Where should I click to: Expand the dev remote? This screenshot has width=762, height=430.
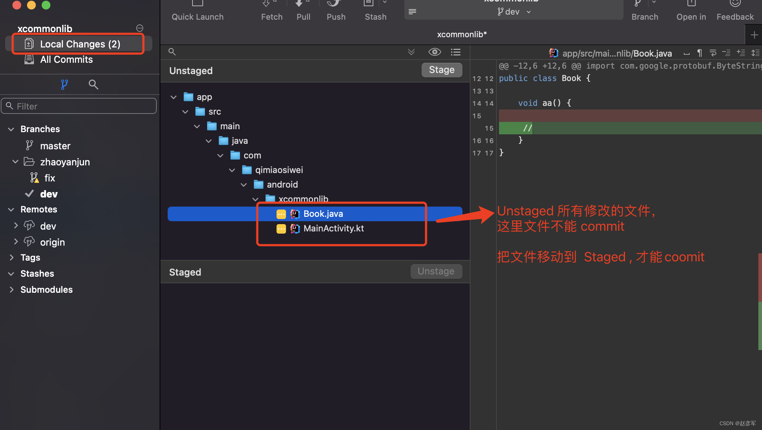coord(16,226)
